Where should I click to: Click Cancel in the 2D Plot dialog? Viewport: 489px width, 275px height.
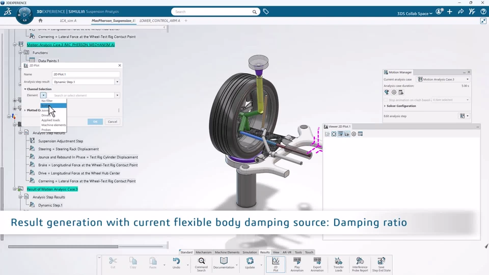tap(112, 122)
